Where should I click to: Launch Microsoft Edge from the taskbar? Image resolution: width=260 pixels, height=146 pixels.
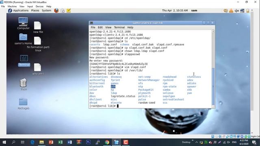click(32, 142)
